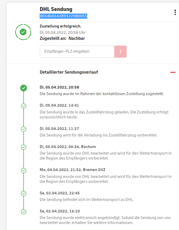Submit the postal code with arrow button
Viewport: 179px width, 230px height.
[x=120, y=52]
